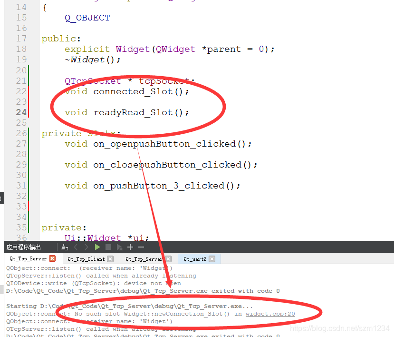This screenshot has width=394, height=337.
Task: Click the '~Widget();' destructor line
Action: pos(93,59)
